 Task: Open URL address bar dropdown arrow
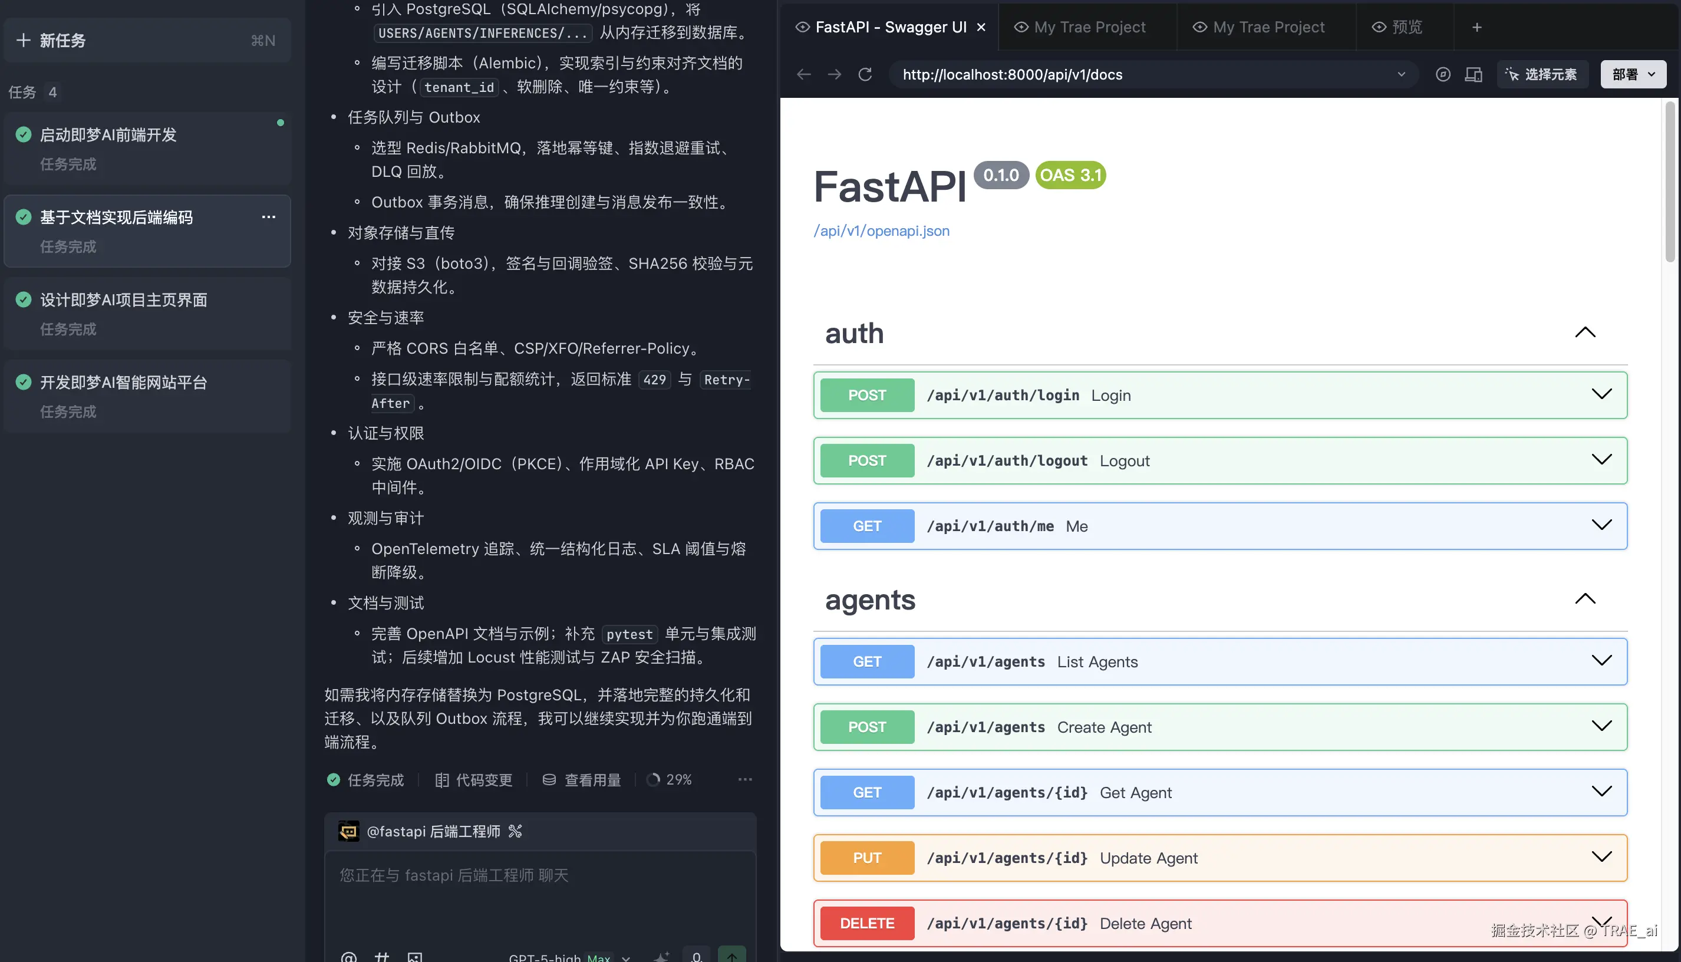click(1401, 75)
